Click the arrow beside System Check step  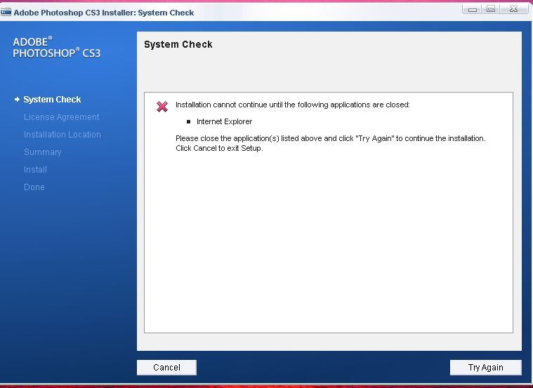[17, 100]
